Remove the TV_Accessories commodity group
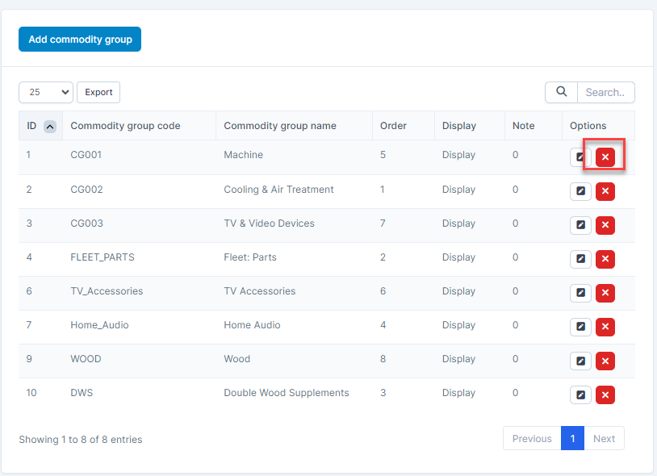 coord(605,293)
